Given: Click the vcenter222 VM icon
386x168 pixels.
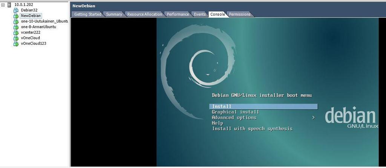Looking at the screenshot, I should [16, 32].
